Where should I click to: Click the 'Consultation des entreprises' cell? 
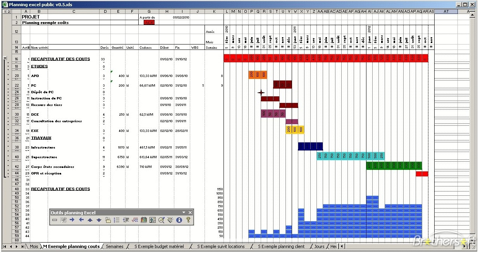pyautogui.click(x=57, y=121)
